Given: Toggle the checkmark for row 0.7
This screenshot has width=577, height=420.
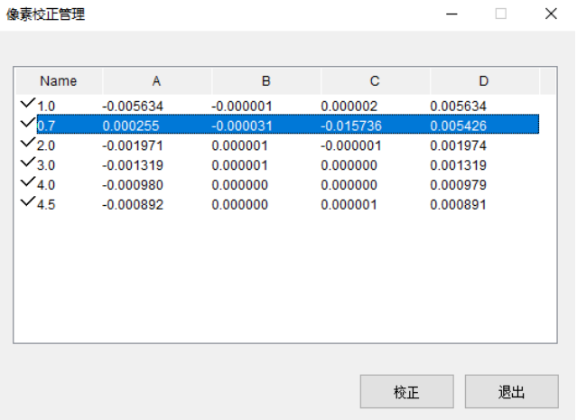Looking at the screenshot, I should point(27,125).
